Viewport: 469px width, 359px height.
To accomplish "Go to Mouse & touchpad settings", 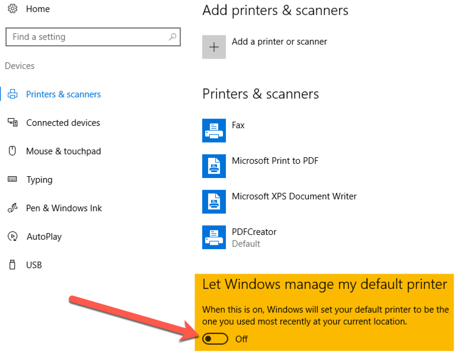I will (x=63, y=151).
